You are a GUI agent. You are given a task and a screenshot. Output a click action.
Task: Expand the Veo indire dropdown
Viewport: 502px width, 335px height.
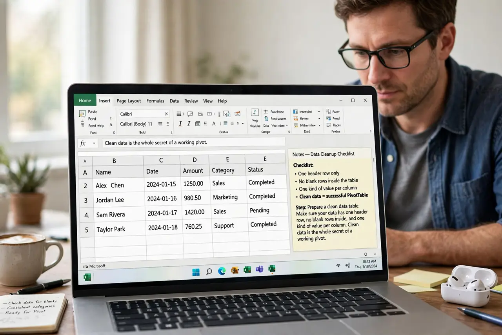click(287, 126)
